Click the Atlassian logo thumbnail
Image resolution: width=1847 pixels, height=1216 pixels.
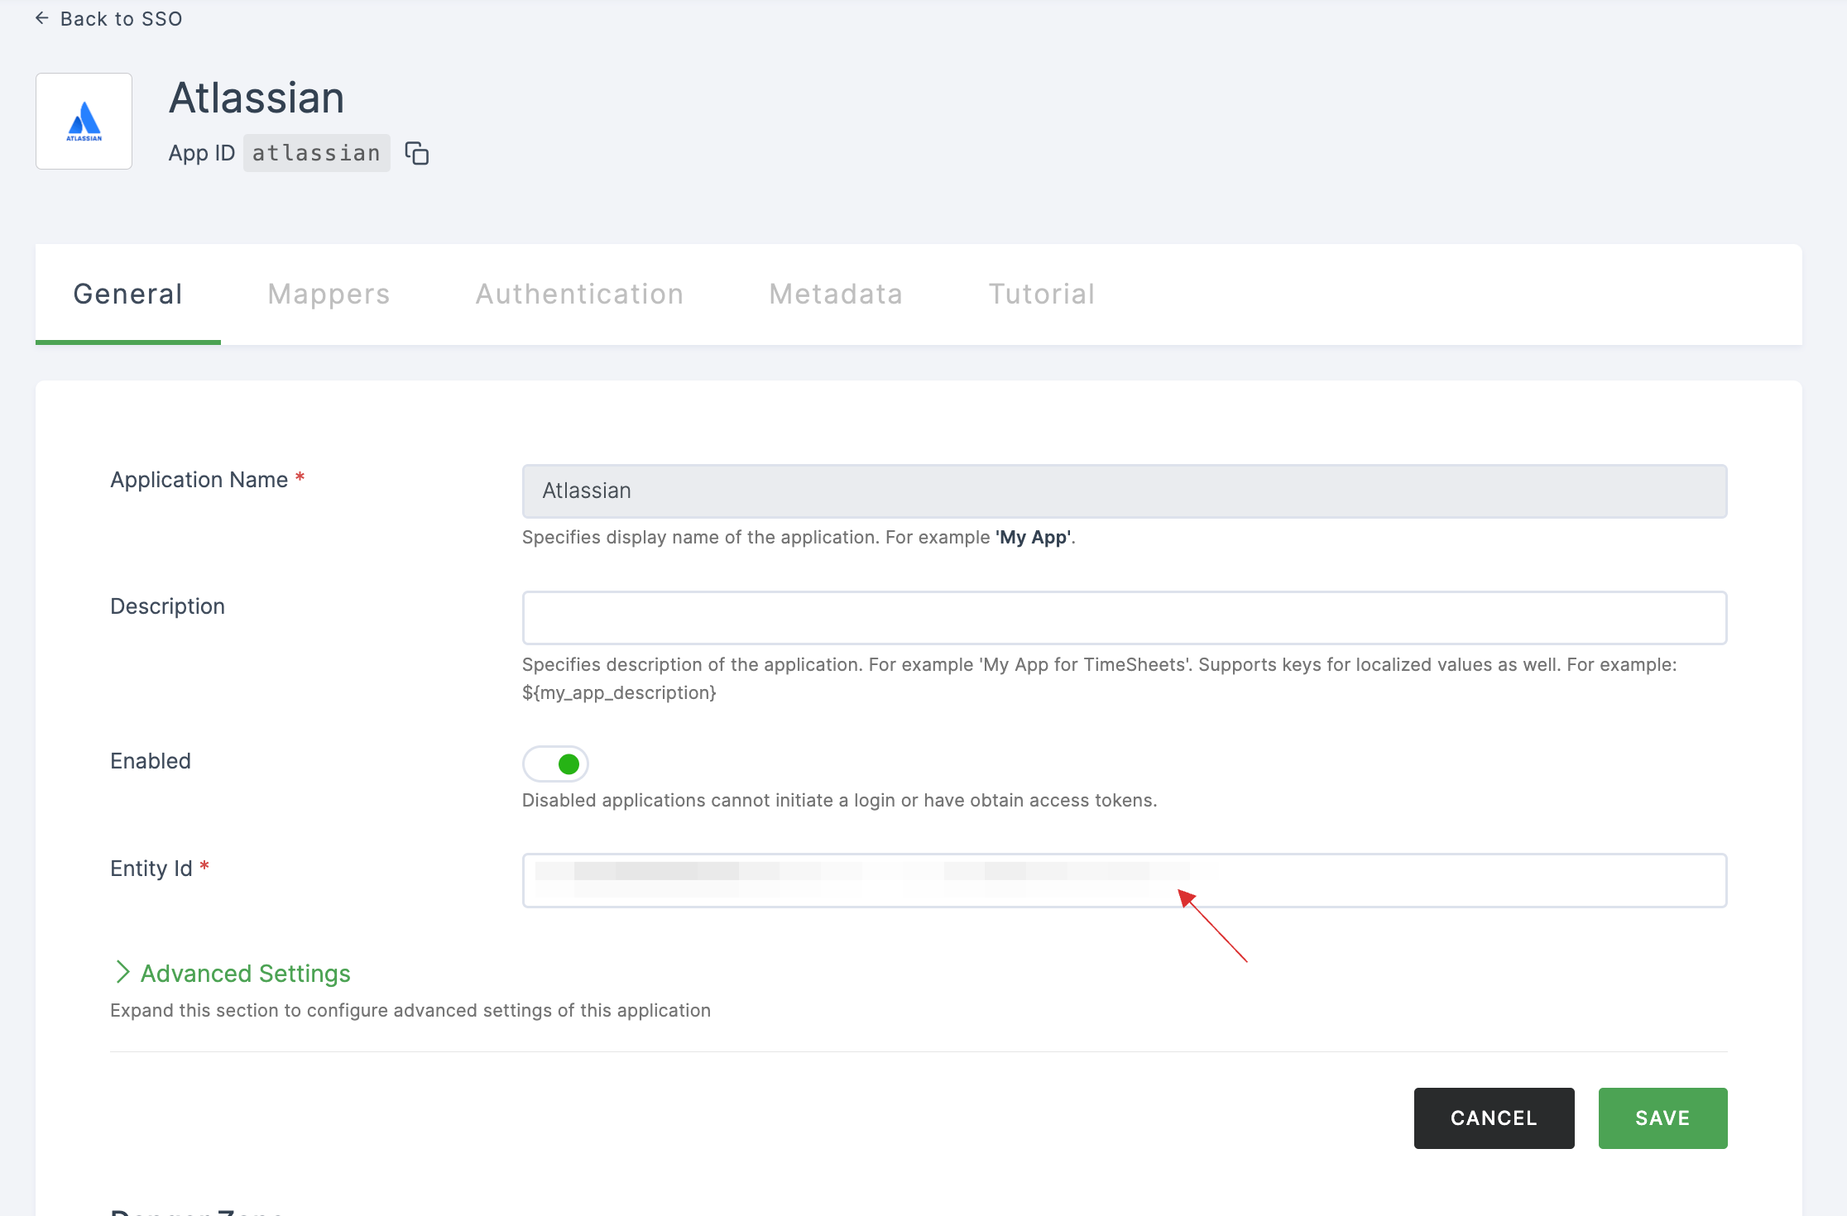click(84, 121)
